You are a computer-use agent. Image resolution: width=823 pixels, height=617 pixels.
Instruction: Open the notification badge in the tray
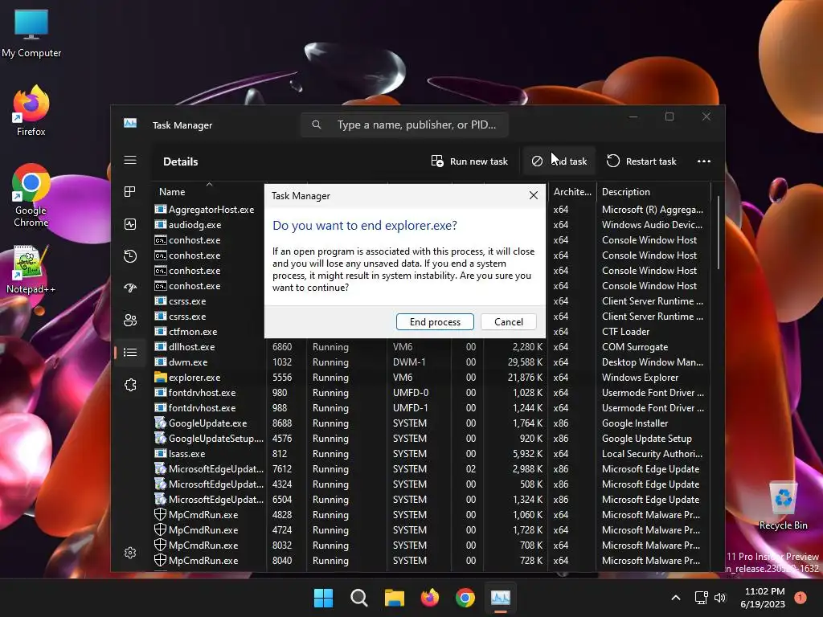click(800, 597)
